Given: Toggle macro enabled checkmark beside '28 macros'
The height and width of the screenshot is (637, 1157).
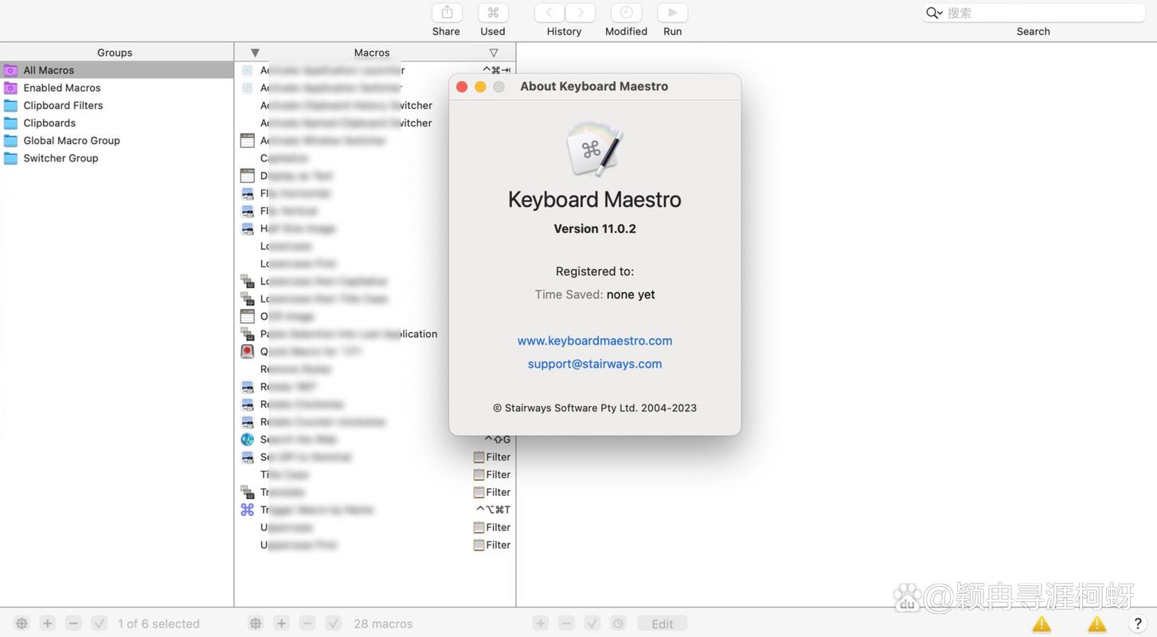Looking at the screenshot, I should coord(334,623).
